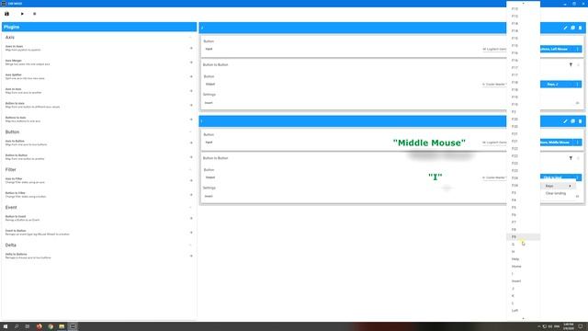Viewport: 588px width, 331px height.
Task: Add the Axes to Axes plugin
Action: (191, 48)
